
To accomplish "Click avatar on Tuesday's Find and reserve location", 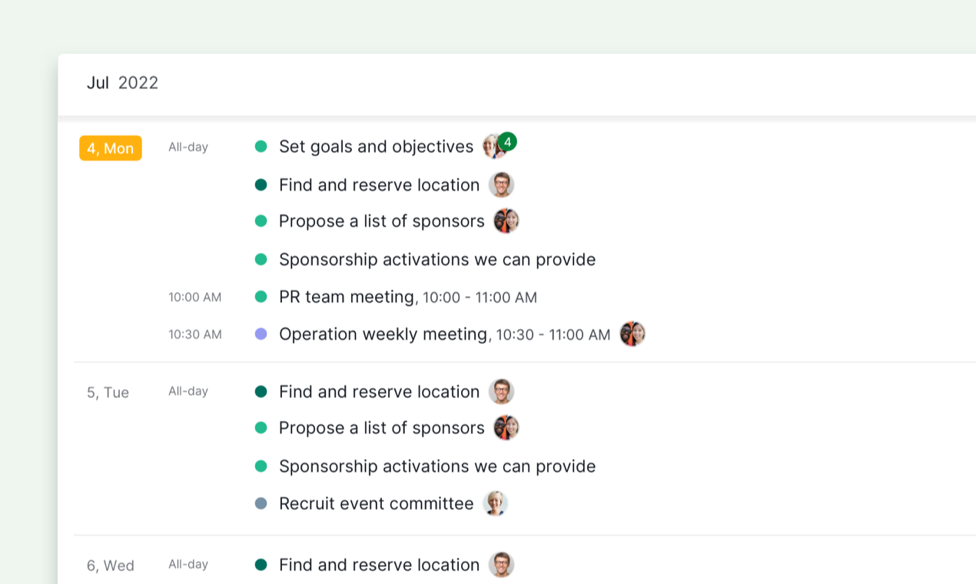I will pos(501,391).
